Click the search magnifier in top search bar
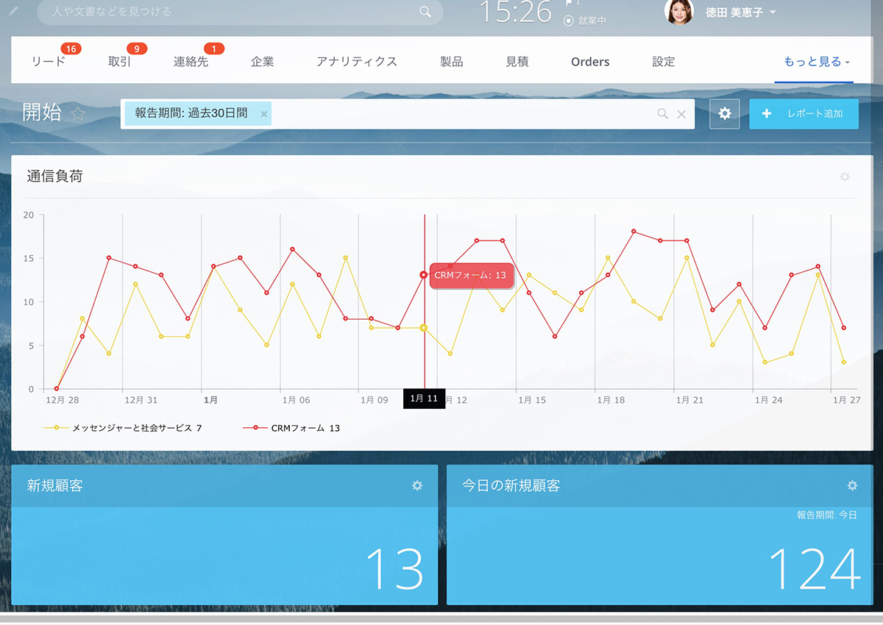883x625 pixels. pyautogui.click(x=425, y=12)
